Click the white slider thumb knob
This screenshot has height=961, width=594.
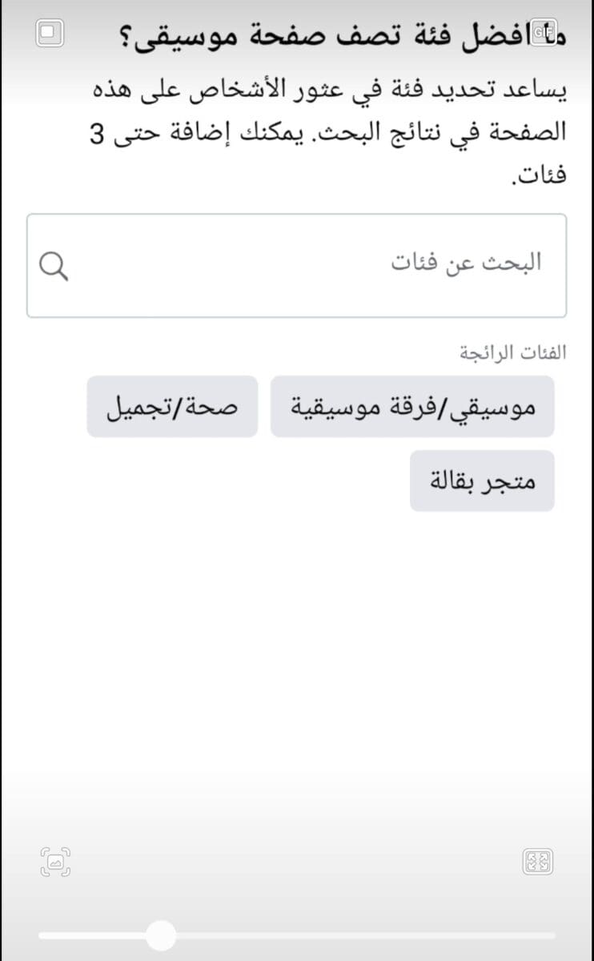pyautogui.click(x=162, y=935)
